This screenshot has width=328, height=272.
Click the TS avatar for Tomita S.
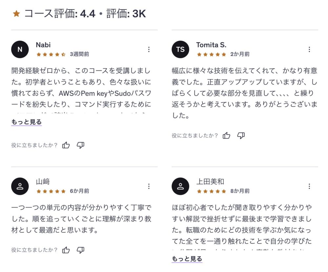[180, 49]
